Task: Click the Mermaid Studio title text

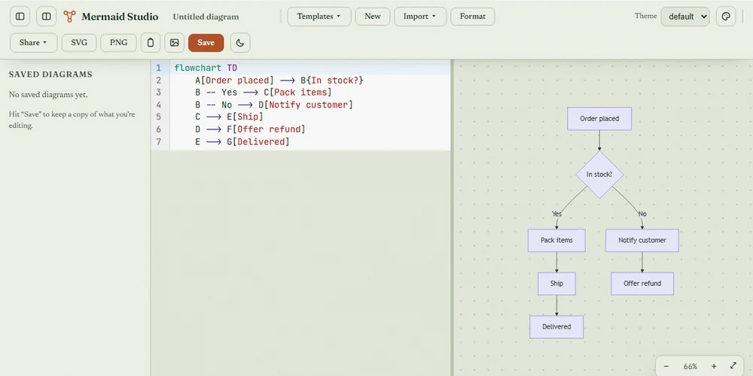Action: (x=120, y=17)
